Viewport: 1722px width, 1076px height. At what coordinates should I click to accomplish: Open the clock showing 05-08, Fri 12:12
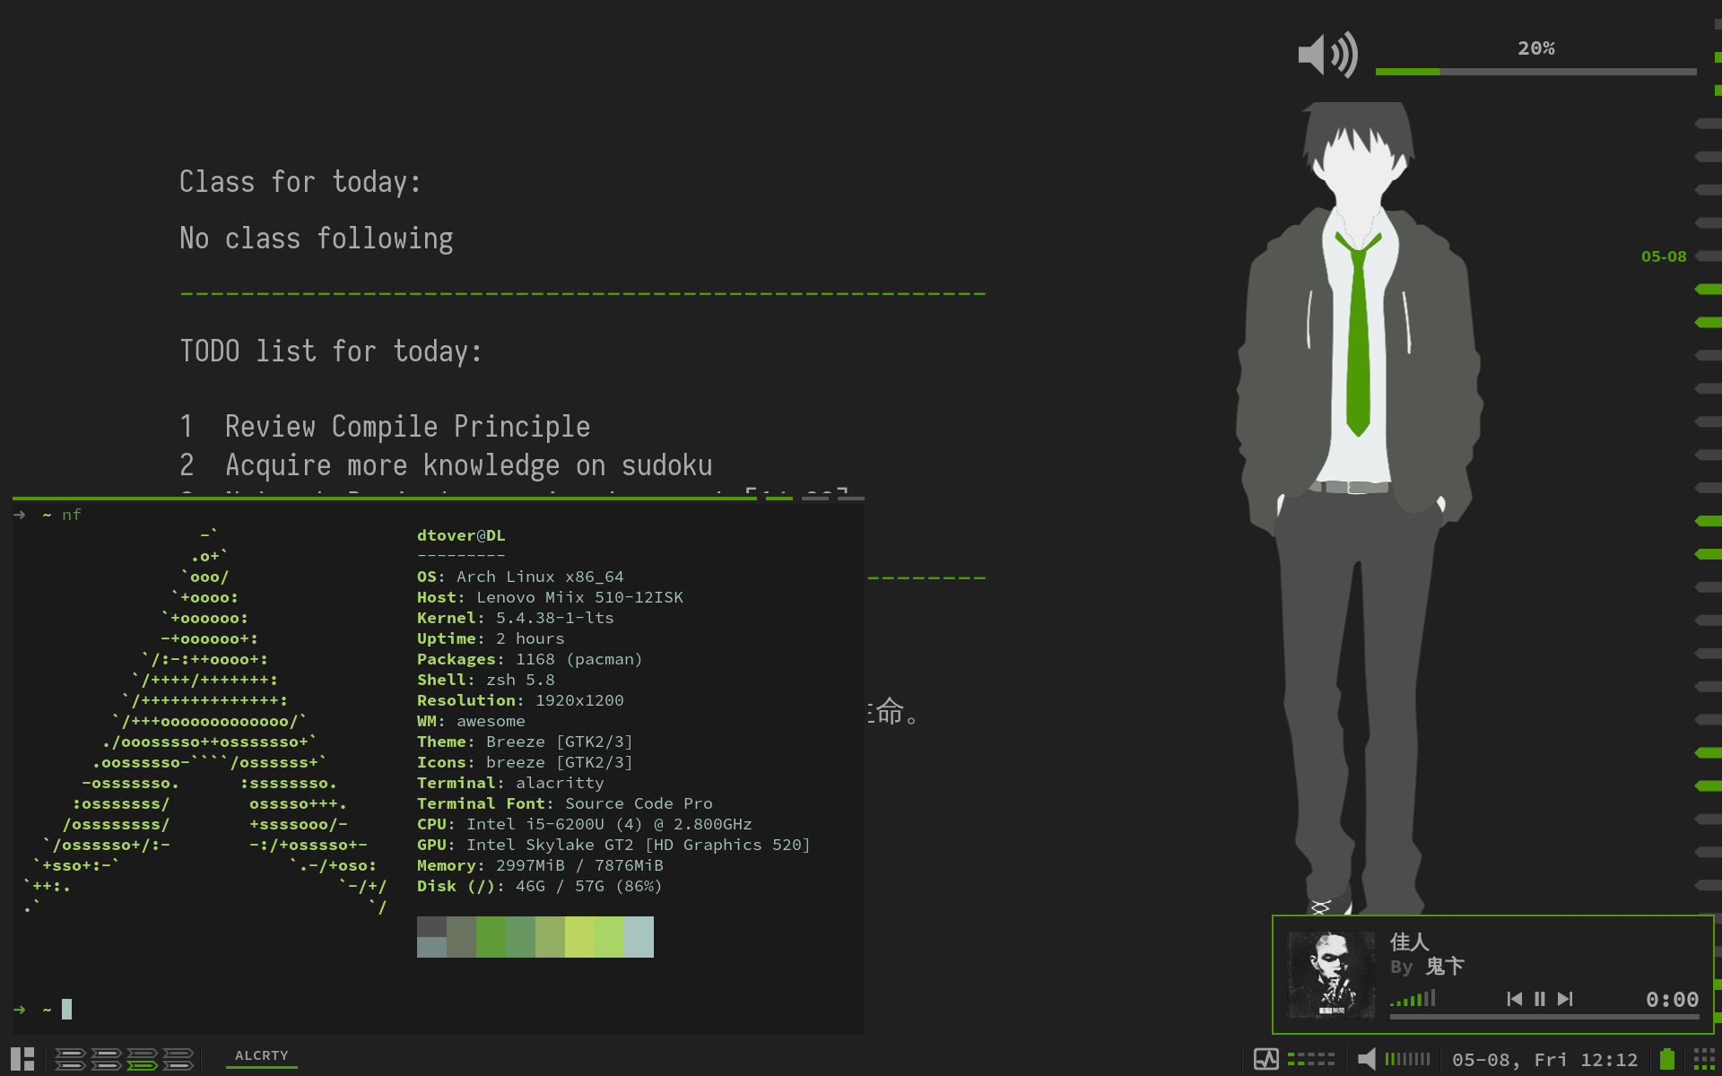pyautogui.click(x=1544, y=1060)
